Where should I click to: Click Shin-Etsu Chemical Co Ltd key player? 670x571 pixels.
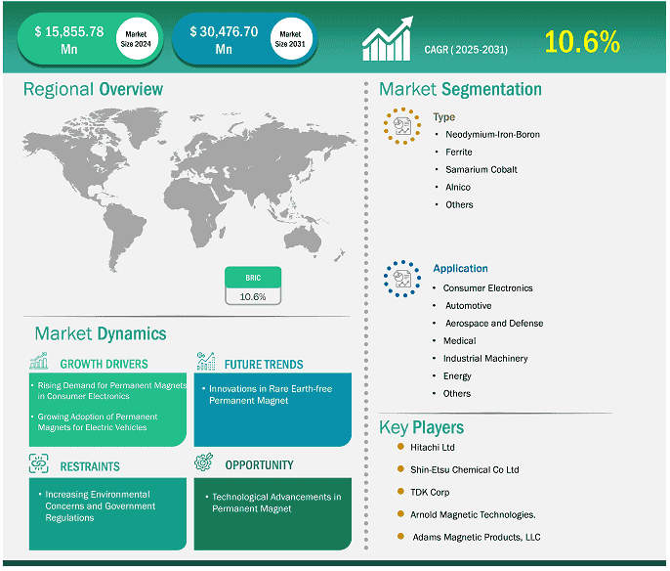coord(465,469)
